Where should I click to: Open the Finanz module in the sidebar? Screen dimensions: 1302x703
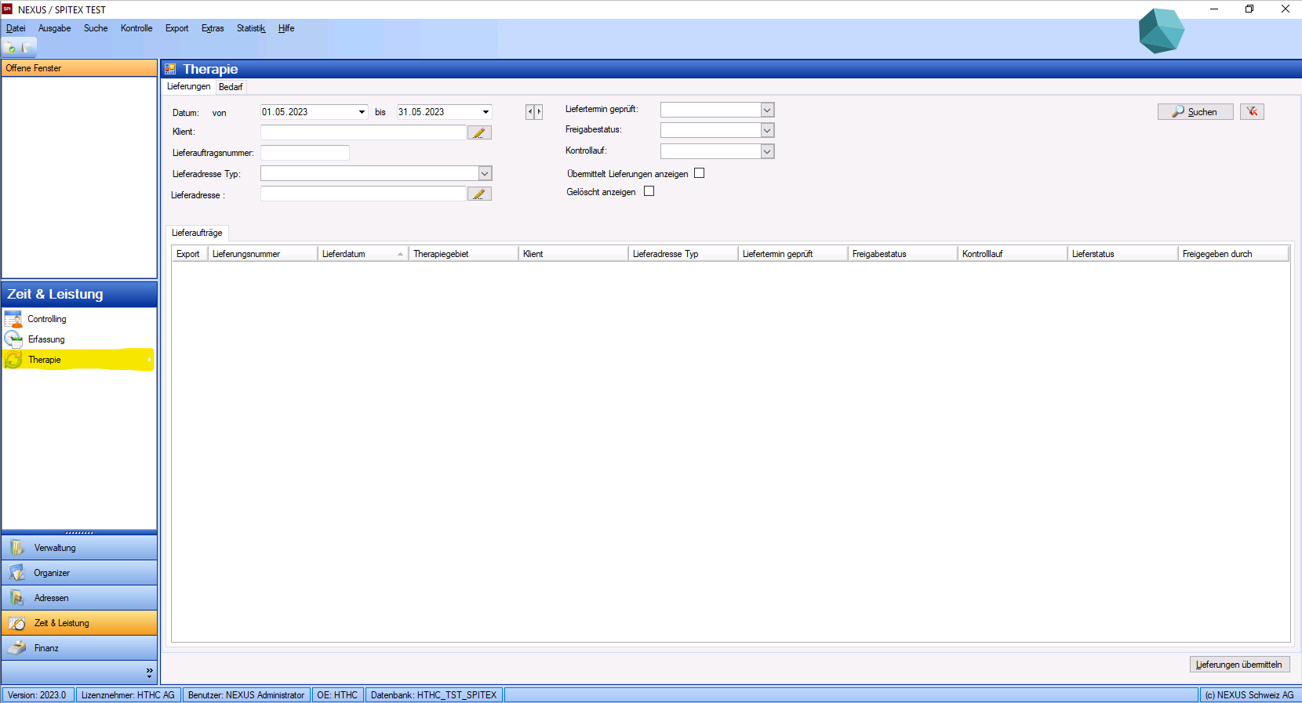click(x=79, y=648)
